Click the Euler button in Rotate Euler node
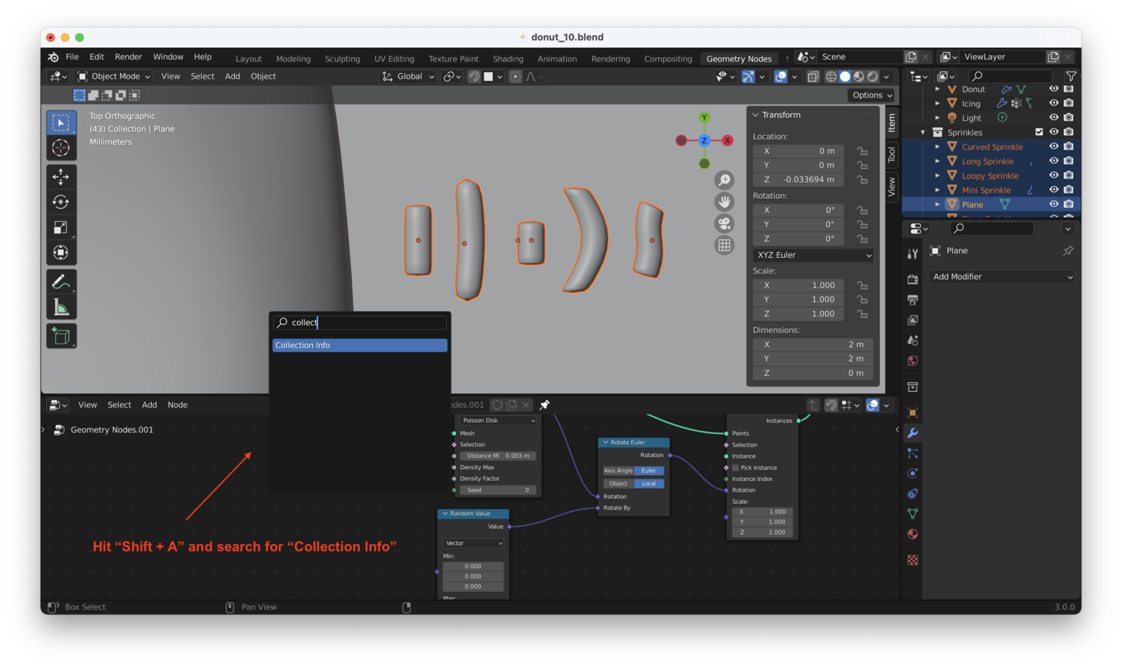1122x668 pixels. (648, 470)
